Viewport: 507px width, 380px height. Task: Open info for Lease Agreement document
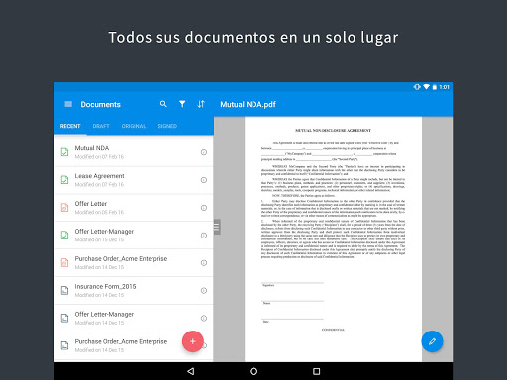pos(204,180)
